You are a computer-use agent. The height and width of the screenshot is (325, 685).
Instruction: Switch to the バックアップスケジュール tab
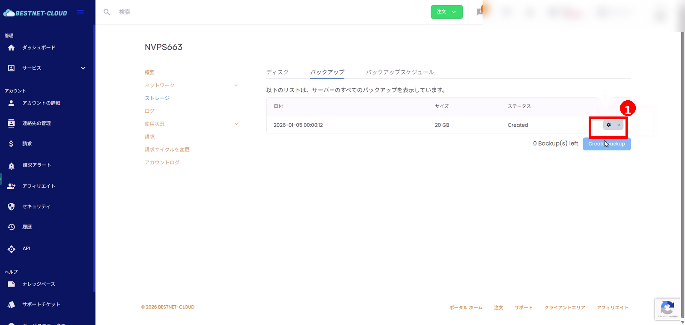[399, 72]
